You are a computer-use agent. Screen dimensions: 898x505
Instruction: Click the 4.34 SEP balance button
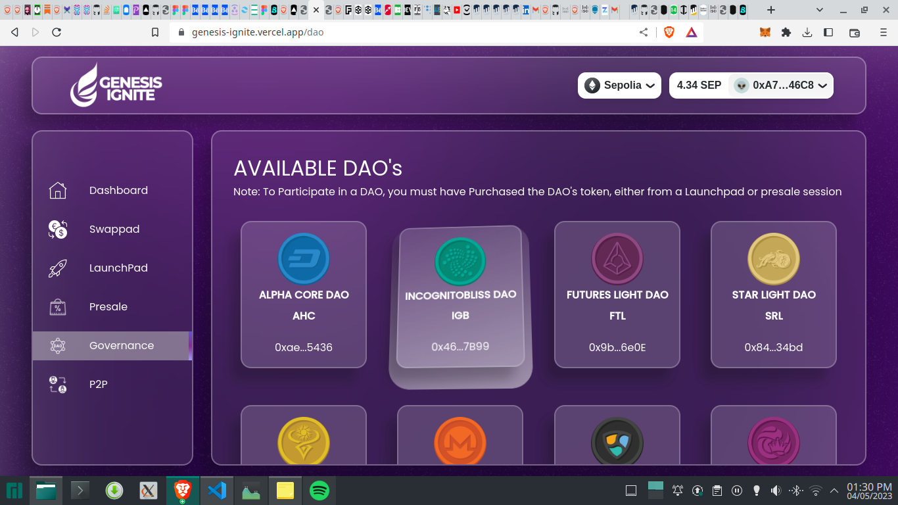699,85
